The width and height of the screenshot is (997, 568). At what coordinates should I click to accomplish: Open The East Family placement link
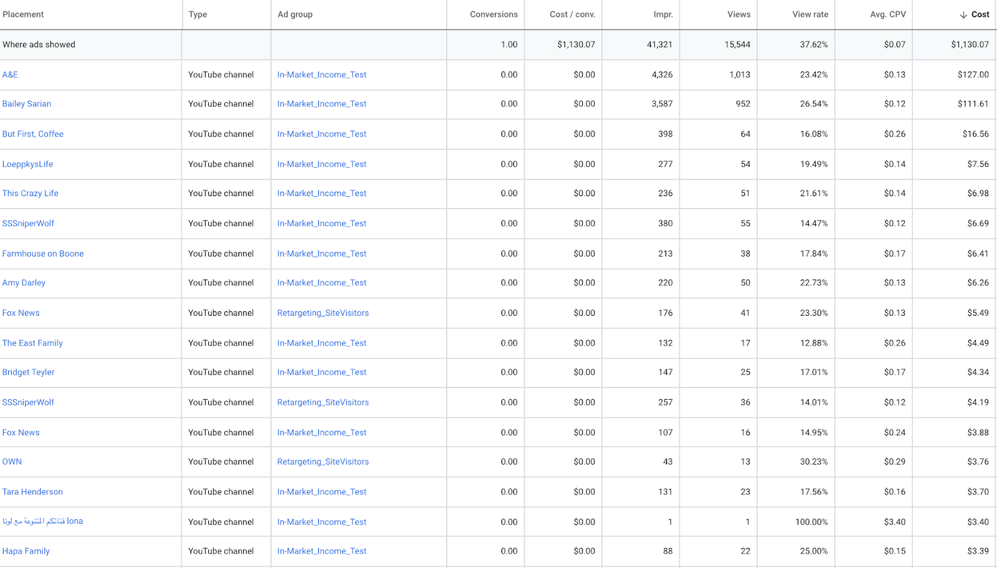[x=32, y=343]
